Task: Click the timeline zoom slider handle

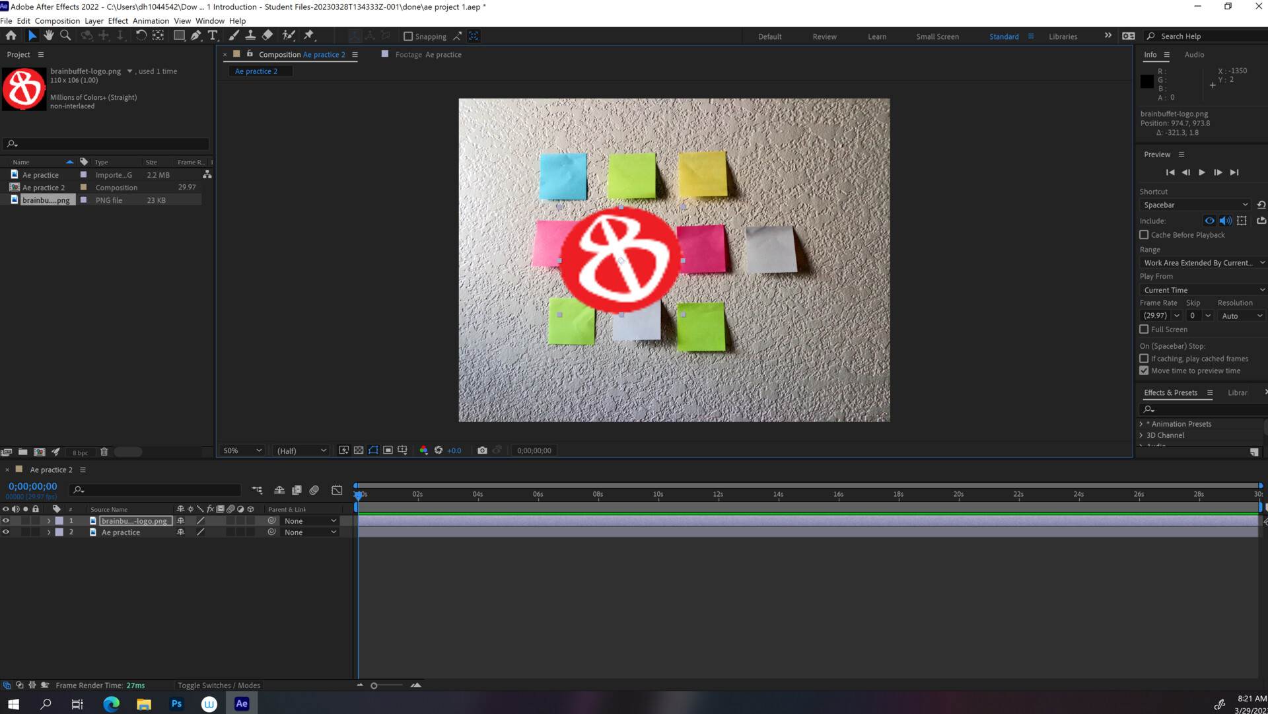Action: tap(374, 686)
